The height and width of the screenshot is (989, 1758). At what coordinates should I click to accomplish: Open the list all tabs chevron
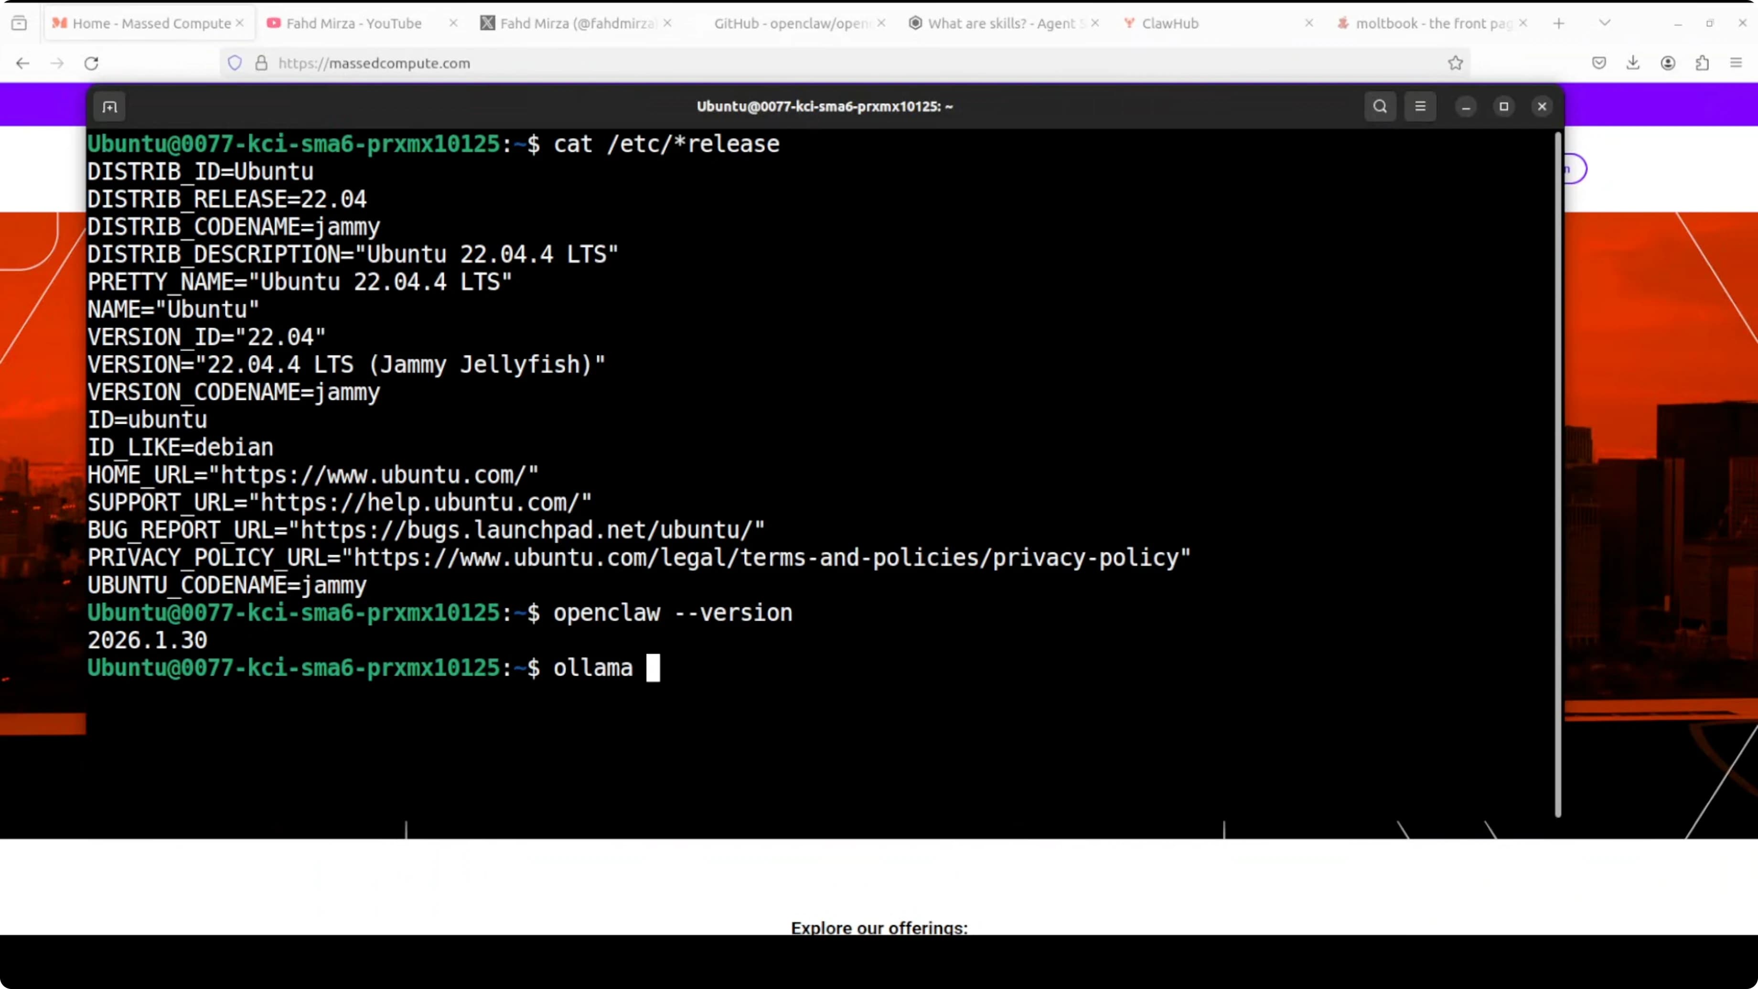1604,22
